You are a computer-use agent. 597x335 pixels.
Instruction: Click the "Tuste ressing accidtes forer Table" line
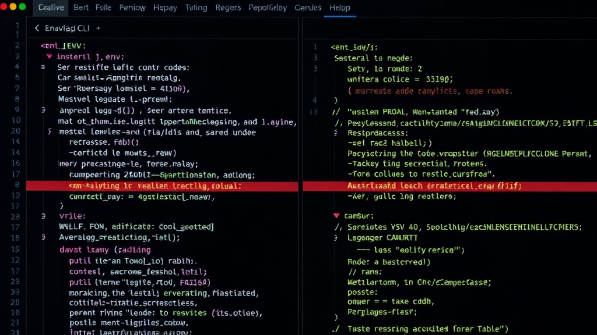427,329
